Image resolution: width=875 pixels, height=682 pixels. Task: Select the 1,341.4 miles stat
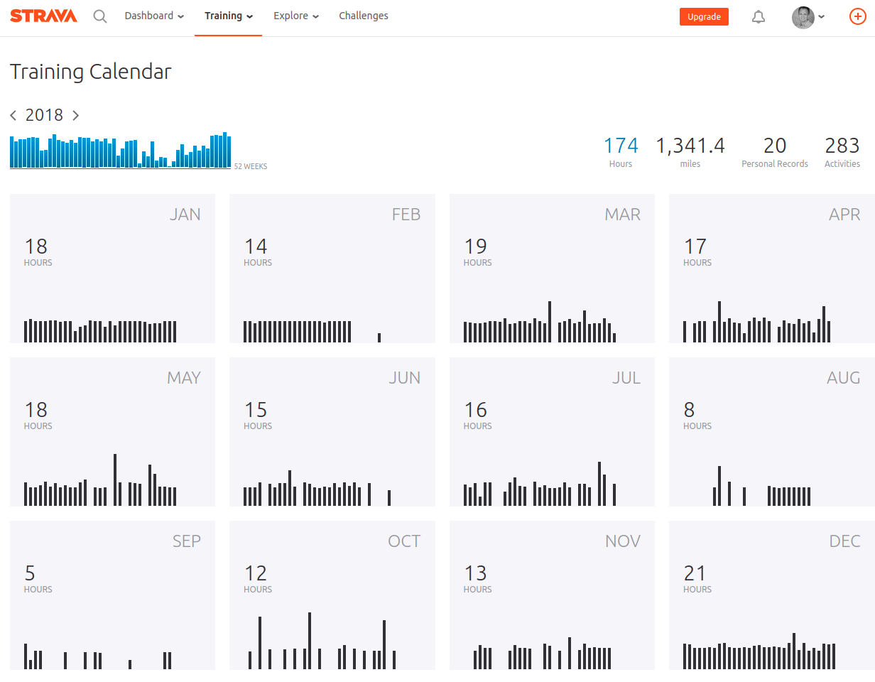pos(690,152)
